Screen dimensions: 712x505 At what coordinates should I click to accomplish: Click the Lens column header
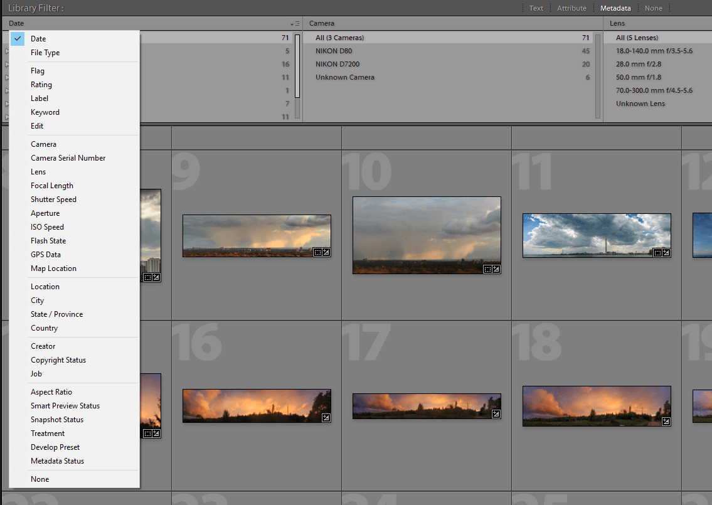(657, 23)
